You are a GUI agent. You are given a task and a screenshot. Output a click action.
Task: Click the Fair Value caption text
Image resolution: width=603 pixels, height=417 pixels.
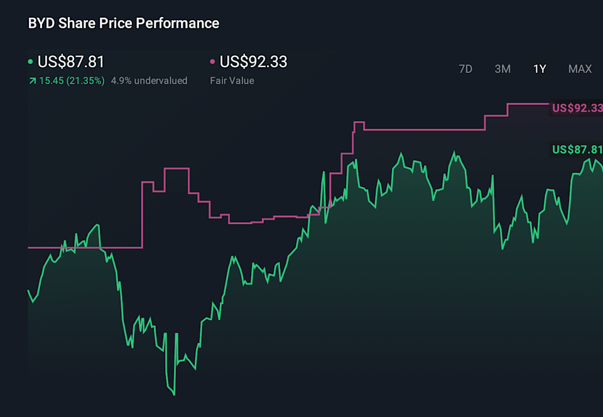pos(232,80)
